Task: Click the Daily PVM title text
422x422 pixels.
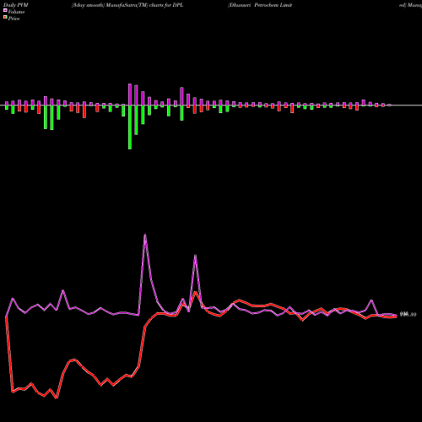Action: tap(16, 5)
